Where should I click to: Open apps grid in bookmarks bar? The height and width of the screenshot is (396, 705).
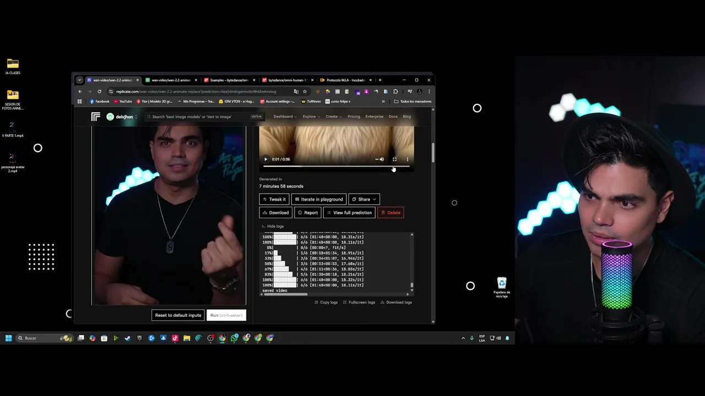tap(80, 101)
